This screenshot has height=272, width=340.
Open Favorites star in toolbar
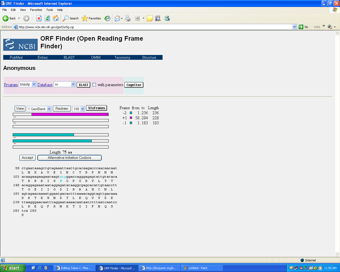click(x=91, y=18)
